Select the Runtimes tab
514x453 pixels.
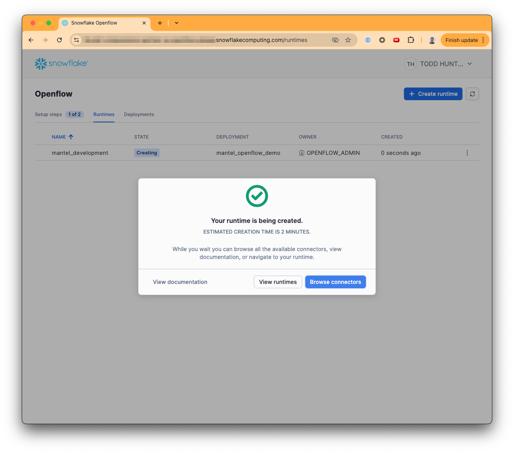[x=104, y=114]
